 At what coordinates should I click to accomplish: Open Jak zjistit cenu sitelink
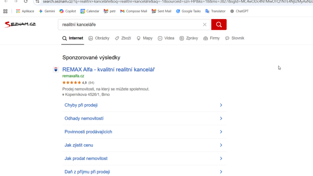coord(79,145)
